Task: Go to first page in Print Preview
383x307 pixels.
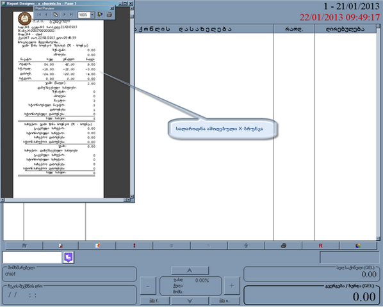Action: 39,15
